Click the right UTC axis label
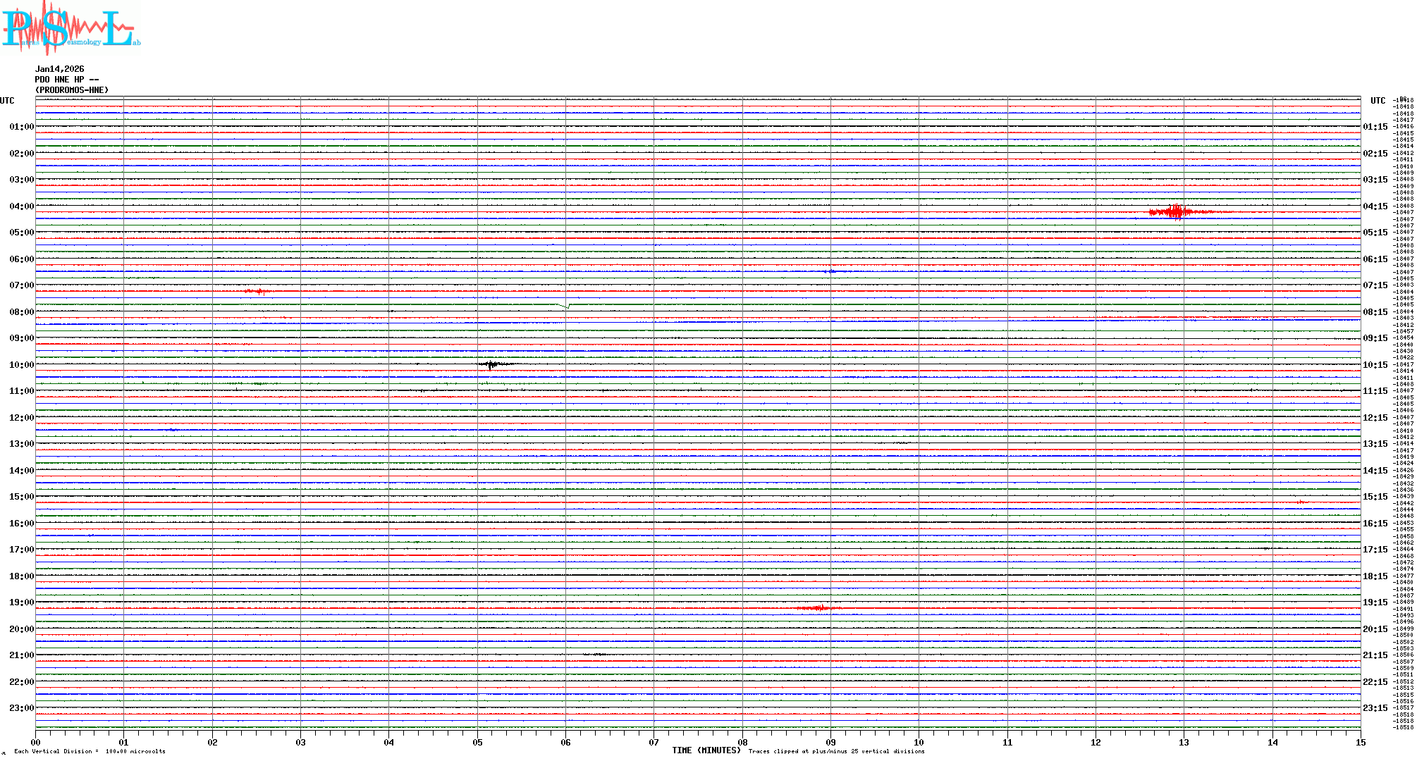1417x761 pixels. pyautogui.click(x=1378, y=101)
